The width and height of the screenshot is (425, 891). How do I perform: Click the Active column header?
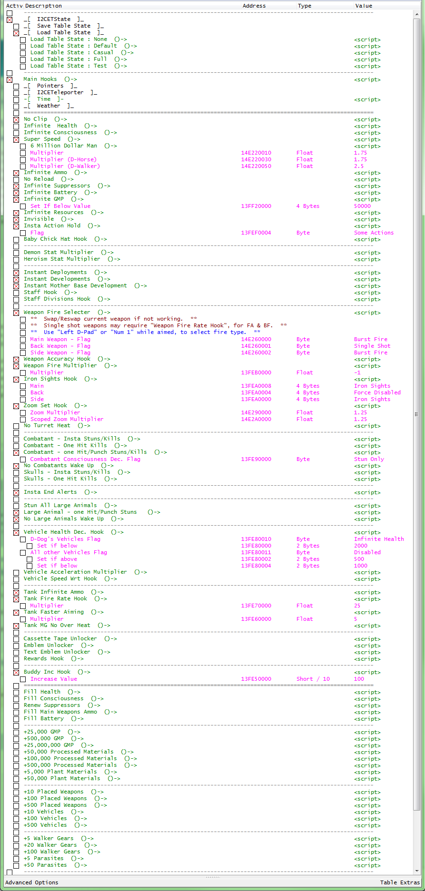(14, 6)
